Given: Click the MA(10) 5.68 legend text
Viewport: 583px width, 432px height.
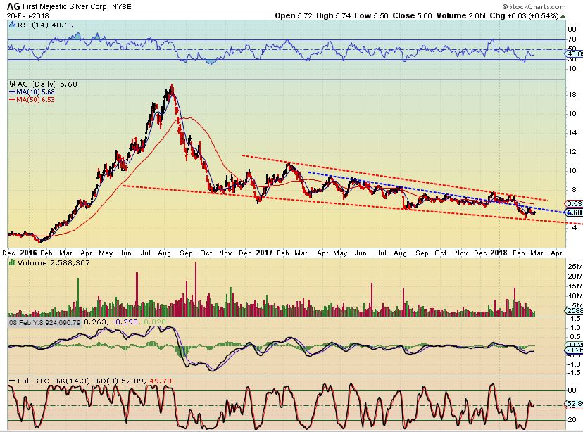Looking at the screenshot, I should click(x=36, y=92).
